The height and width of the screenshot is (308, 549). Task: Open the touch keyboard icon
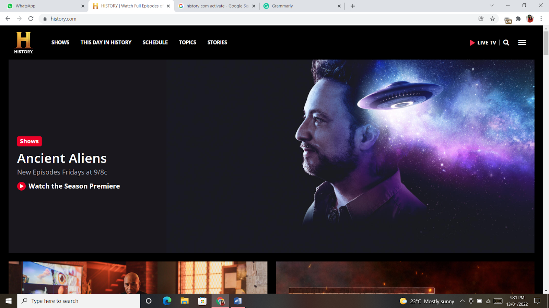click(x=498, y=301)
